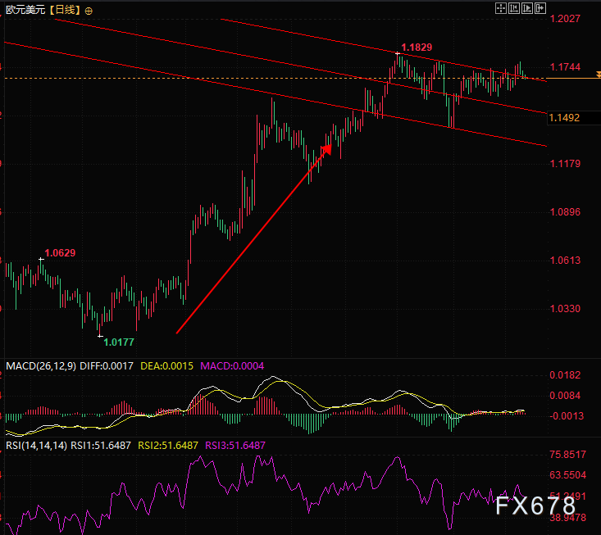Open the MACD(26,12,9) indicator settings label
This screenshot has height=535, width=601.
pyautogui.click(x=40, y=365)
